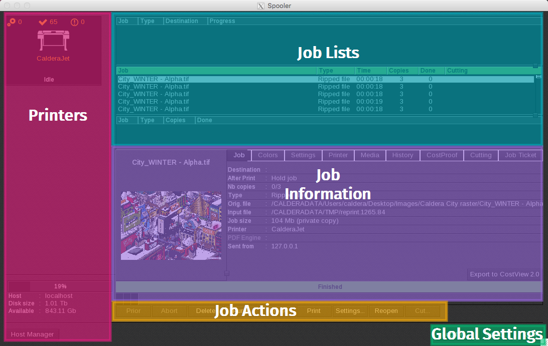
Task: Click the error jobs warning icon
Action: tap(75, 22)
